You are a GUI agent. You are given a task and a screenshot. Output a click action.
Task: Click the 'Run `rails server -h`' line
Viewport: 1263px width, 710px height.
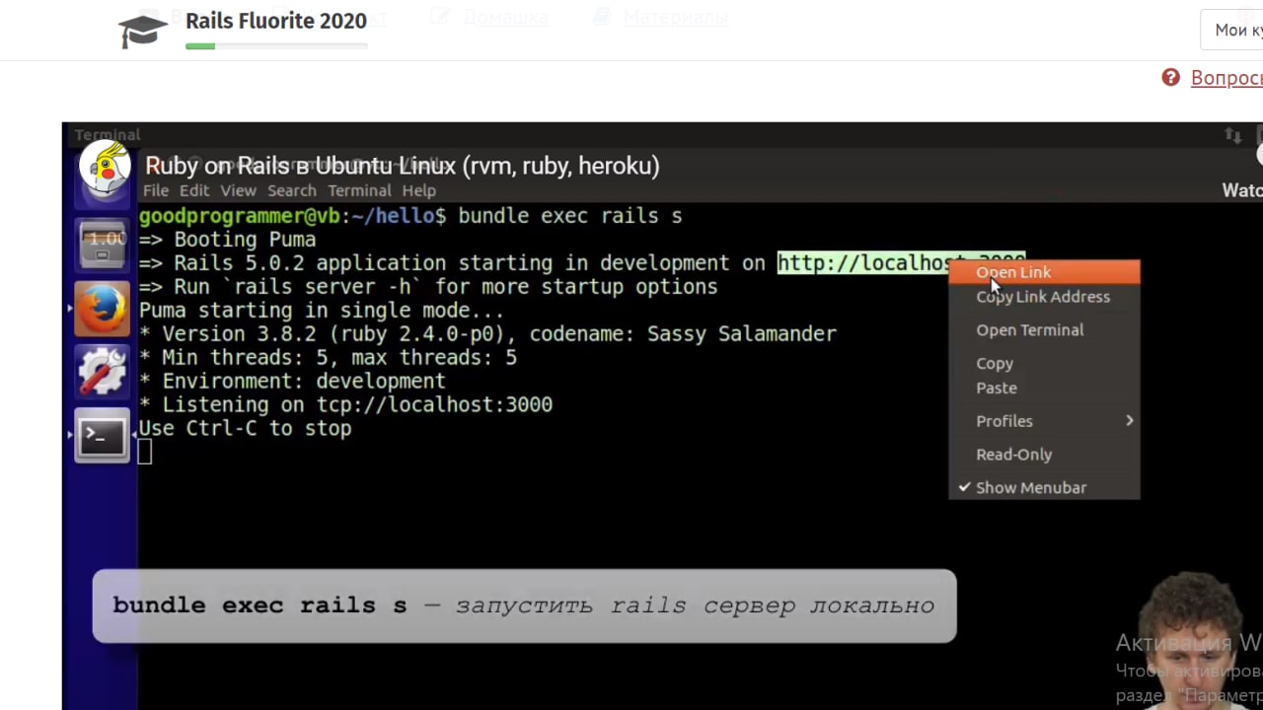428,287
